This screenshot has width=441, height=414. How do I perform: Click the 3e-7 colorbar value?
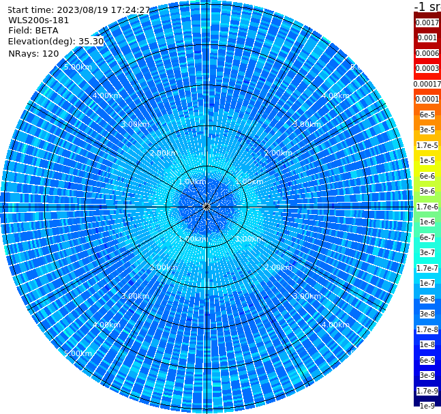pyautogui.click(x=427, y=252)
